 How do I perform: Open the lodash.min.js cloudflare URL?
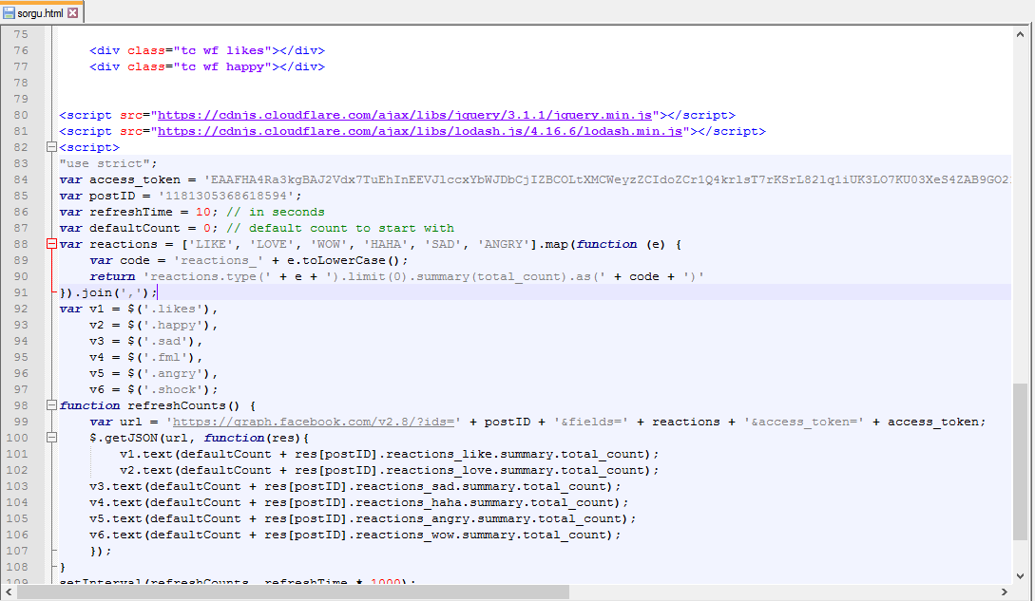pos(420,131)
